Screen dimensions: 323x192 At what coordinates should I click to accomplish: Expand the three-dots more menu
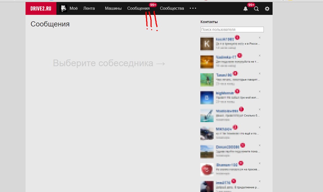coord(193,8)
